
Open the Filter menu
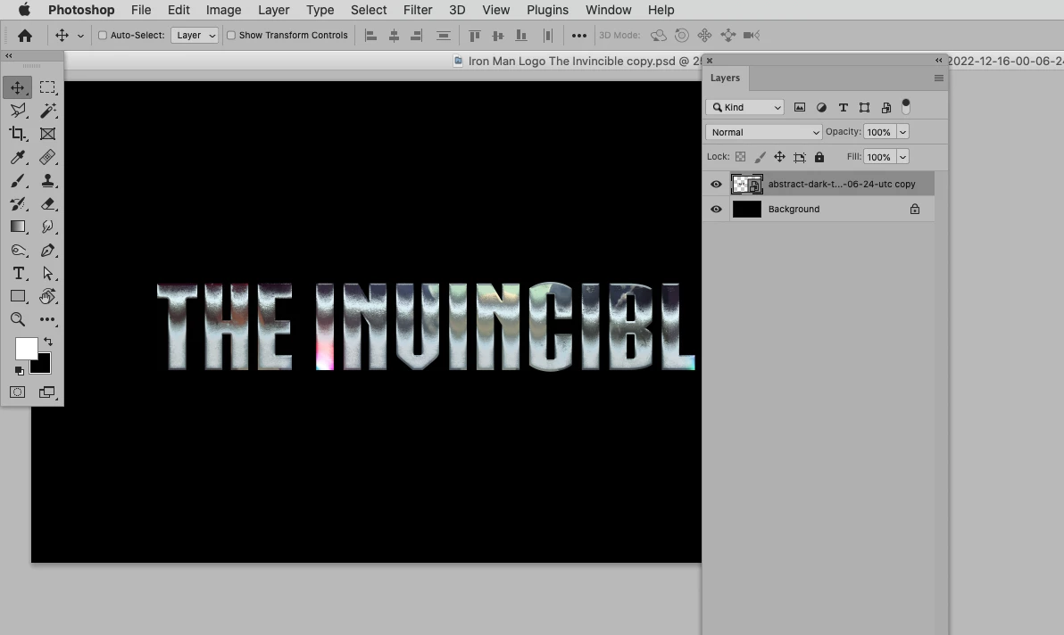click(418, 10)
